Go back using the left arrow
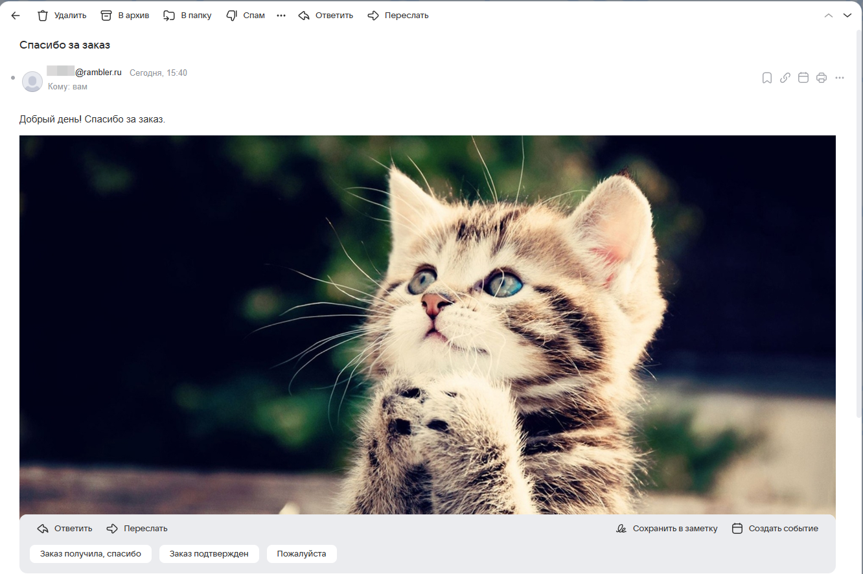 pyautogui.click(x=16, y=16)
